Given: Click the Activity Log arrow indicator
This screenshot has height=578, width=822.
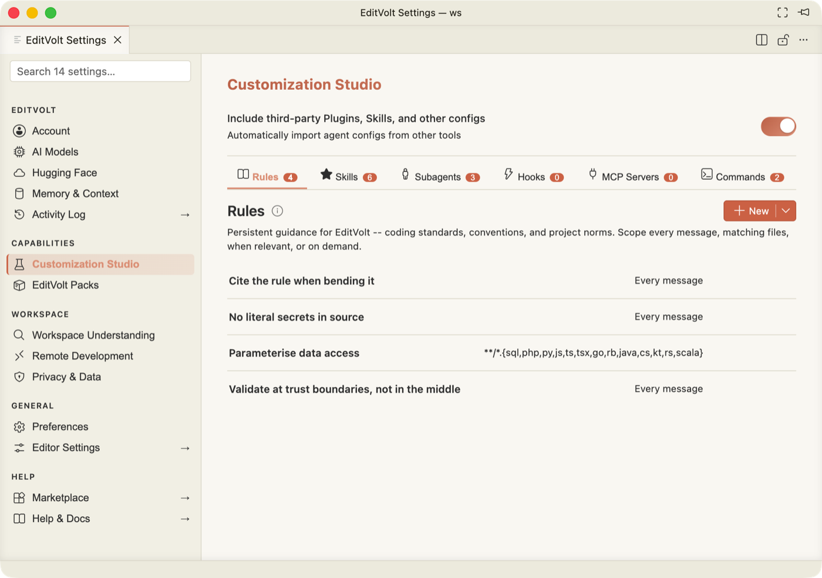Looking at the screenshot, I should (x=185, y=215).
